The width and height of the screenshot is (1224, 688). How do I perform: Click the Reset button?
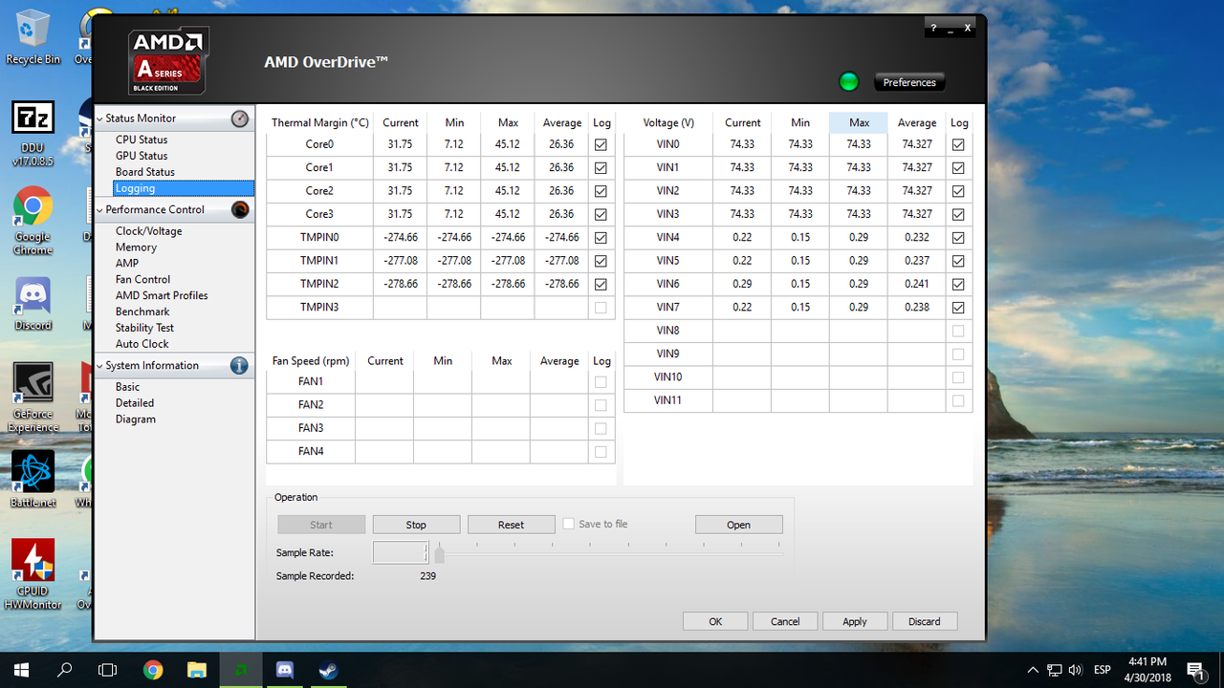tap(511, 525)
